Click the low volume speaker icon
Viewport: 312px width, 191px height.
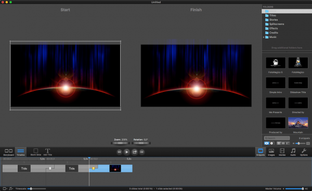[x=283, y=188]
